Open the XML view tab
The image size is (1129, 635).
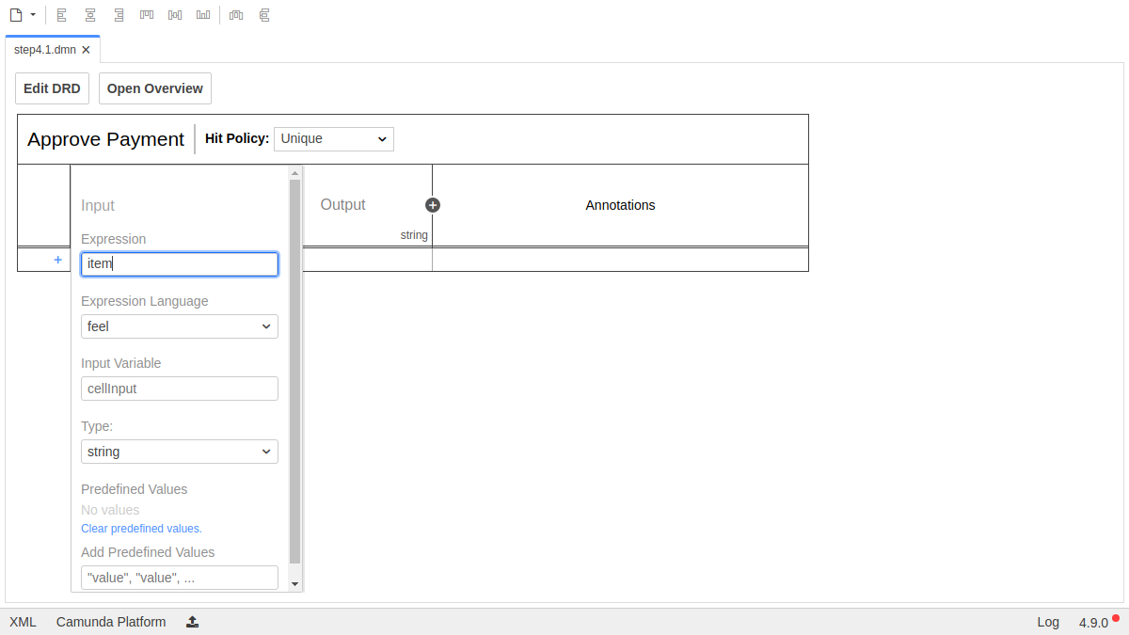[x=23, y=622]
